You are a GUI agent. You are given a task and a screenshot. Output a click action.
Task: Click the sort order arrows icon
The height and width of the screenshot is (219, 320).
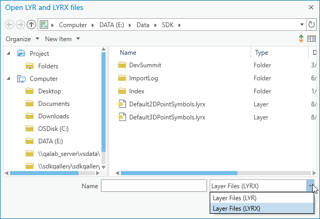[301, 39]
